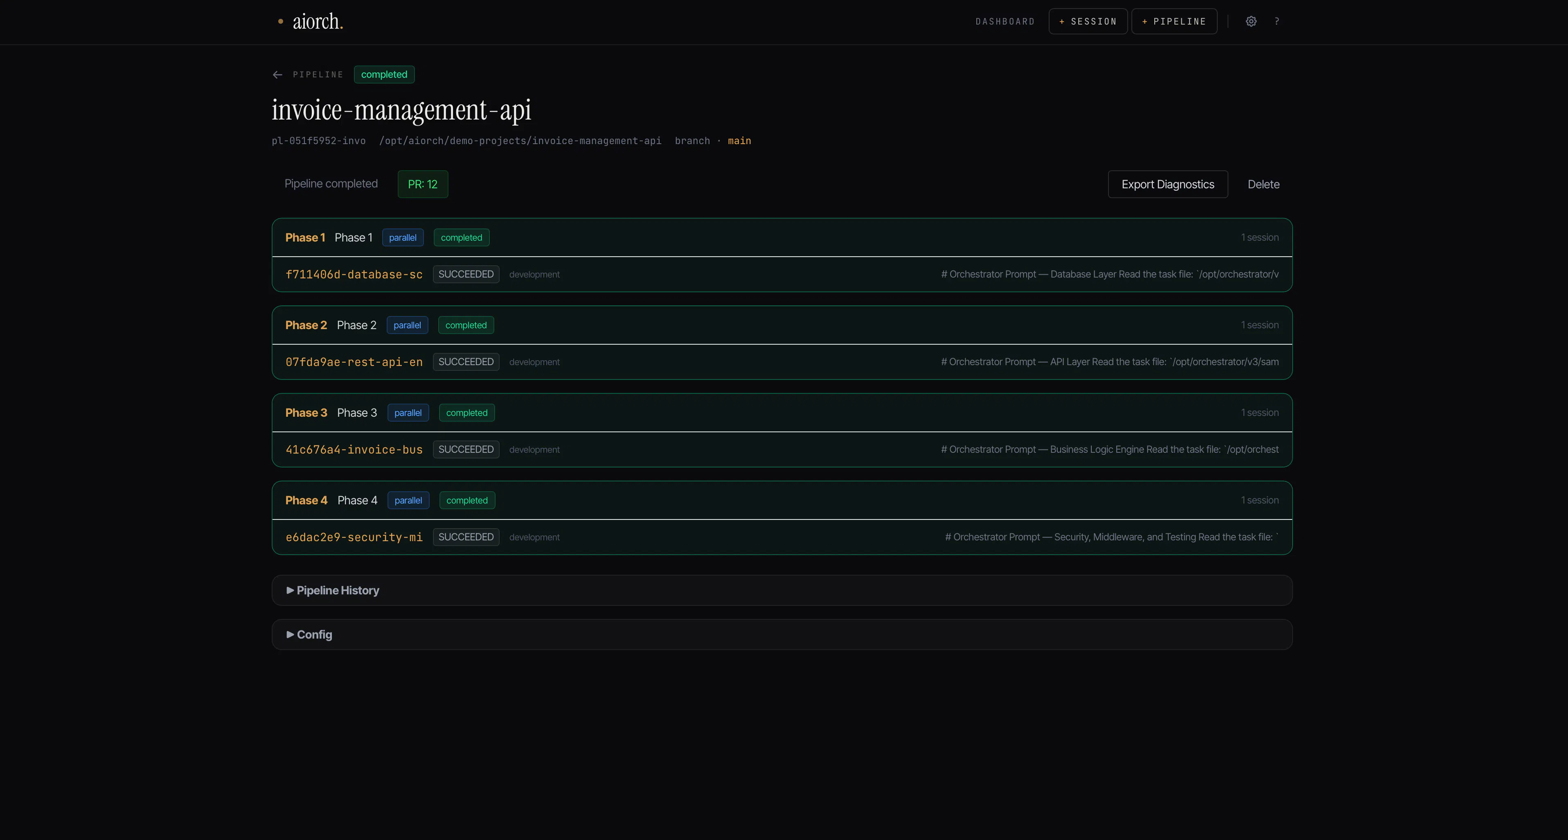Image resolution: width=1568 pixels, height=840 pixels.
Task: Click the Security, Middleware, and Testing prompt text
Action: tap(1111, 537)
